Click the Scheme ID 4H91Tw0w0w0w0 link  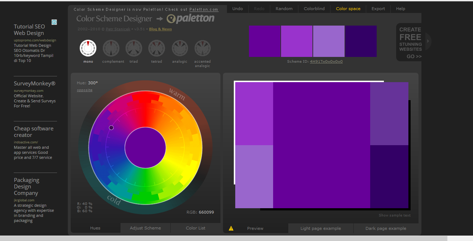coord(326,62)
